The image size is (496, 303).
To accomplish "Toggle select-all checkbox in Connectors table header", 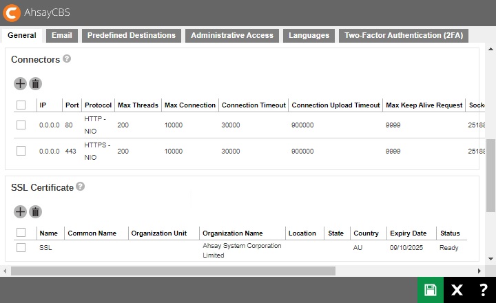I will point(21,105).
